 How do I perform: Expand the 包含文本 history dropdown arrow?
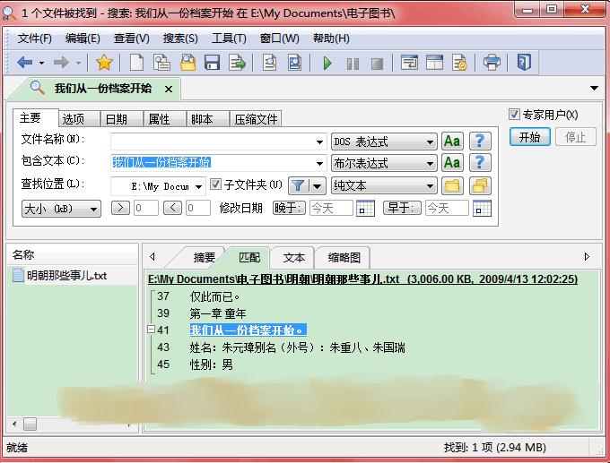[319, 164]
